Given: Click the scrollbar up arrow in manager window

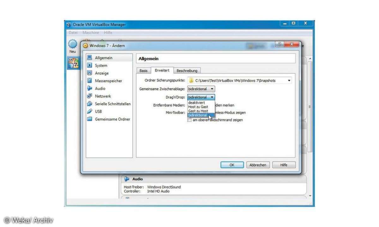Looking at the screenshot, I should click(x=310, y=59).
